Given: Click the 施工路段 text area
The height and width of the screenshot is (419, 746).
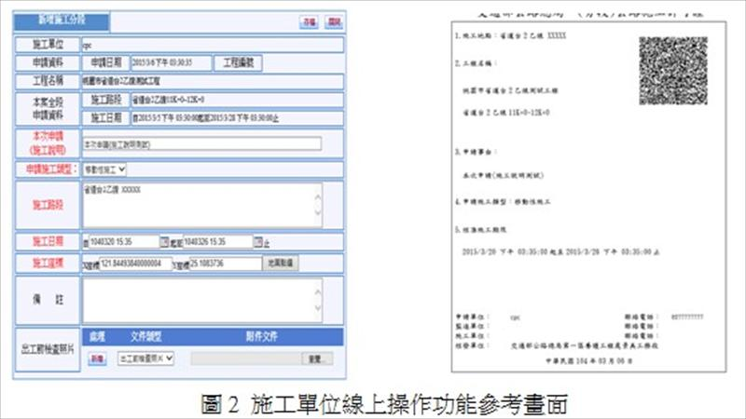Looking at the screenshot, I should coord(202,205).
